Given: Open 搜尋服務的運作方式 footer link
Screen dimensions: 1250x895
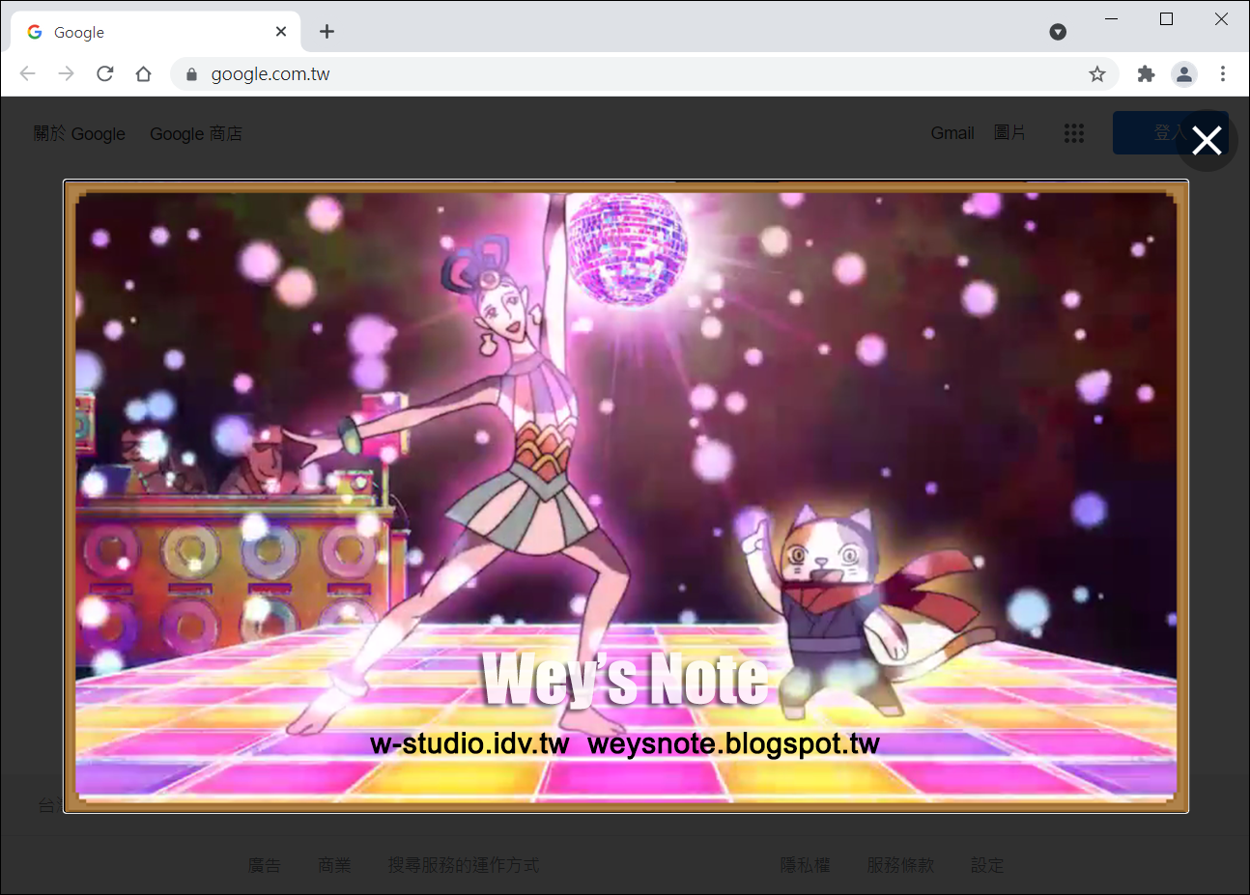Looking at the screenshot, I should [464, 865].
